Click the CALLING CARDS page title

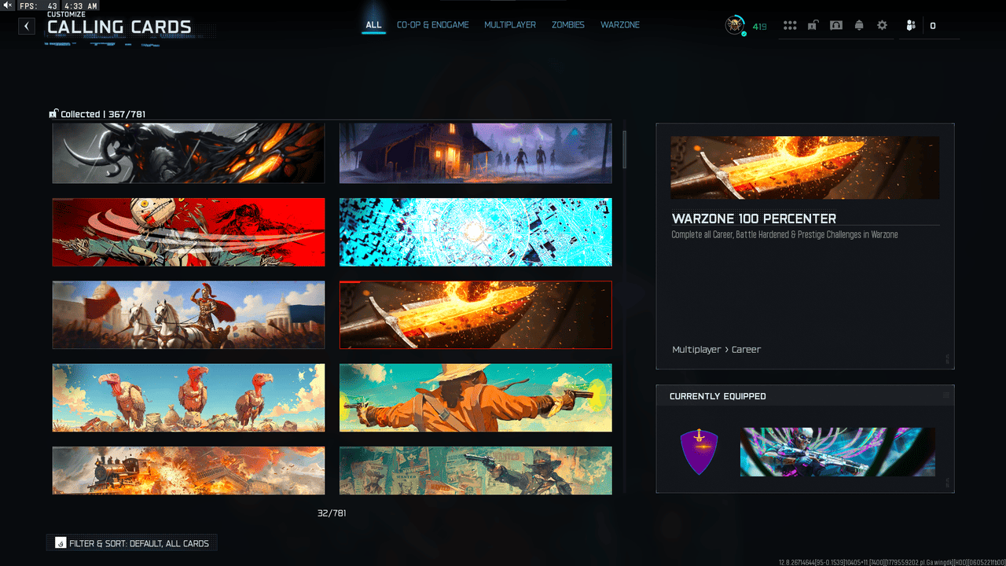[x=119, y=28]
